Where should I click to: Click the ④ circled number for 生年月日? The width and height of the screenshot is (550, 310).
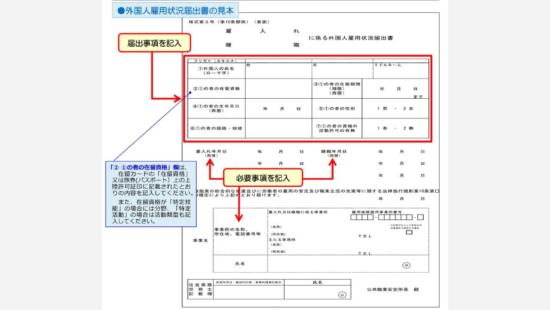(x=195, y=106)
